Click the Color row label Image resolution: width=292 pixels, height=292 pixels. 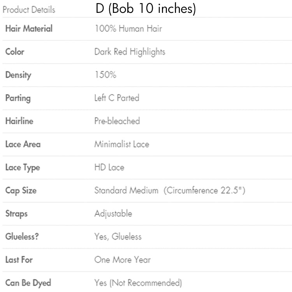coord(15,52)
